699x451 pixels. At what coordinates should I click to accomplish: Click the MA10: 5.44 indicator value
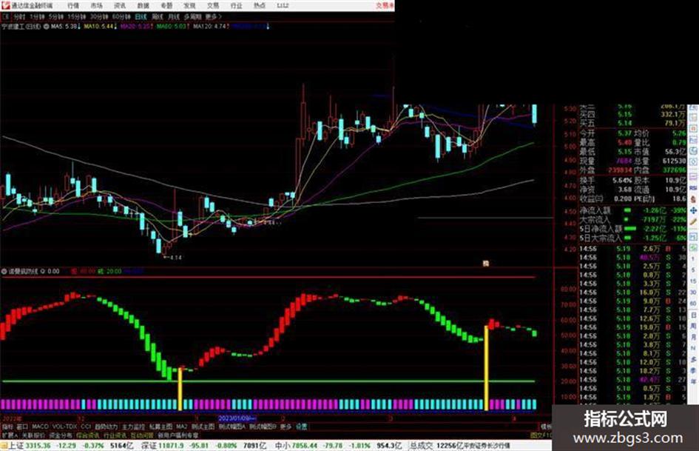click(x=100, y=27)
